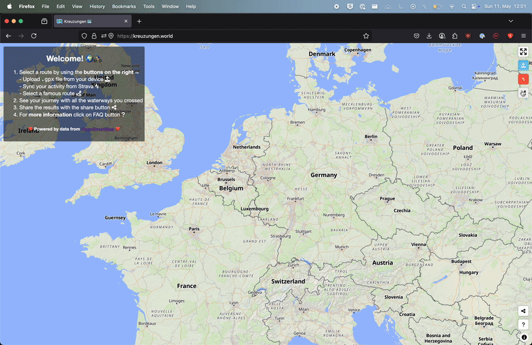
Task: Click the blue upload GPX file button
Action: [523, 65]
